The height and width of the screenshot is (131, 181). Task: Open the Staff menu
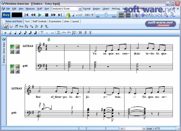pos(39,9)
